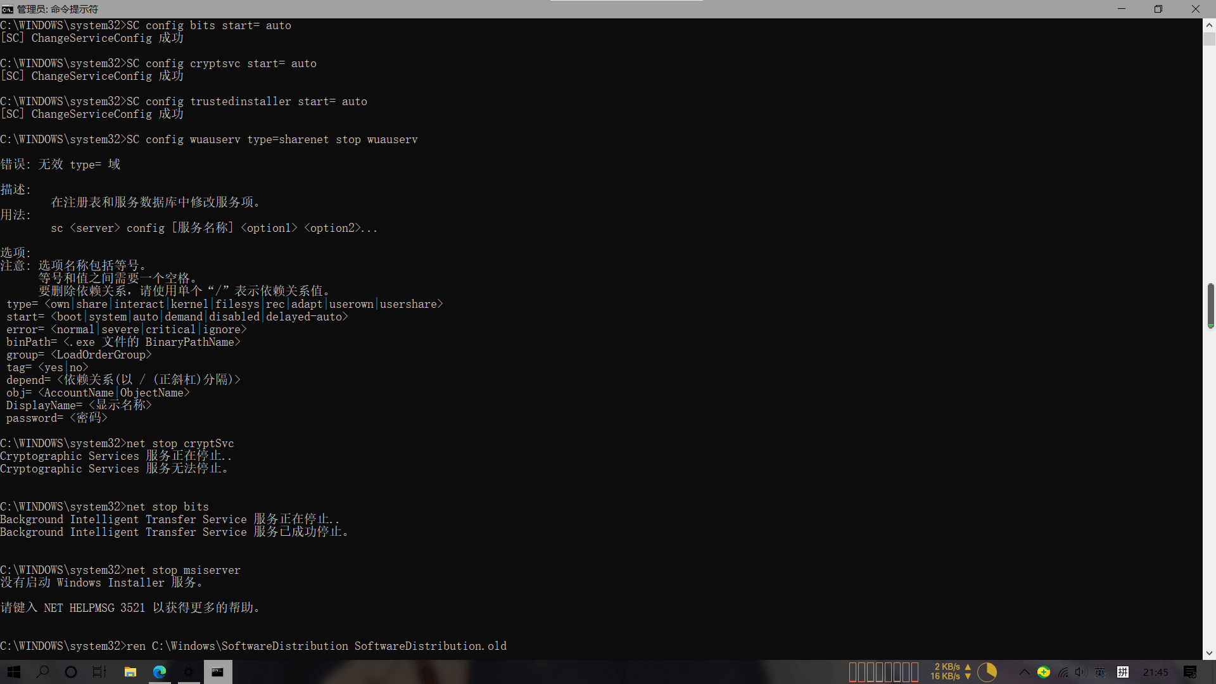1216x684 pixels.
Task: Click the '选项名称包括等号' note line
Action: click(x=92, y=265)
